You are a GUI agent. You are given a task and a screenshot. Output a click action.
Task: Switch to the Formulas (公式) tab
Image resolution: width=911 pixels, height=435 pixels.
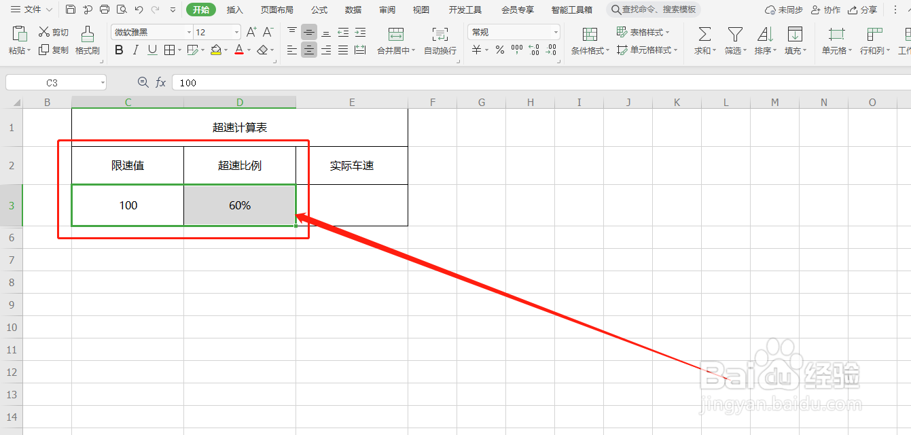point(319,10)
